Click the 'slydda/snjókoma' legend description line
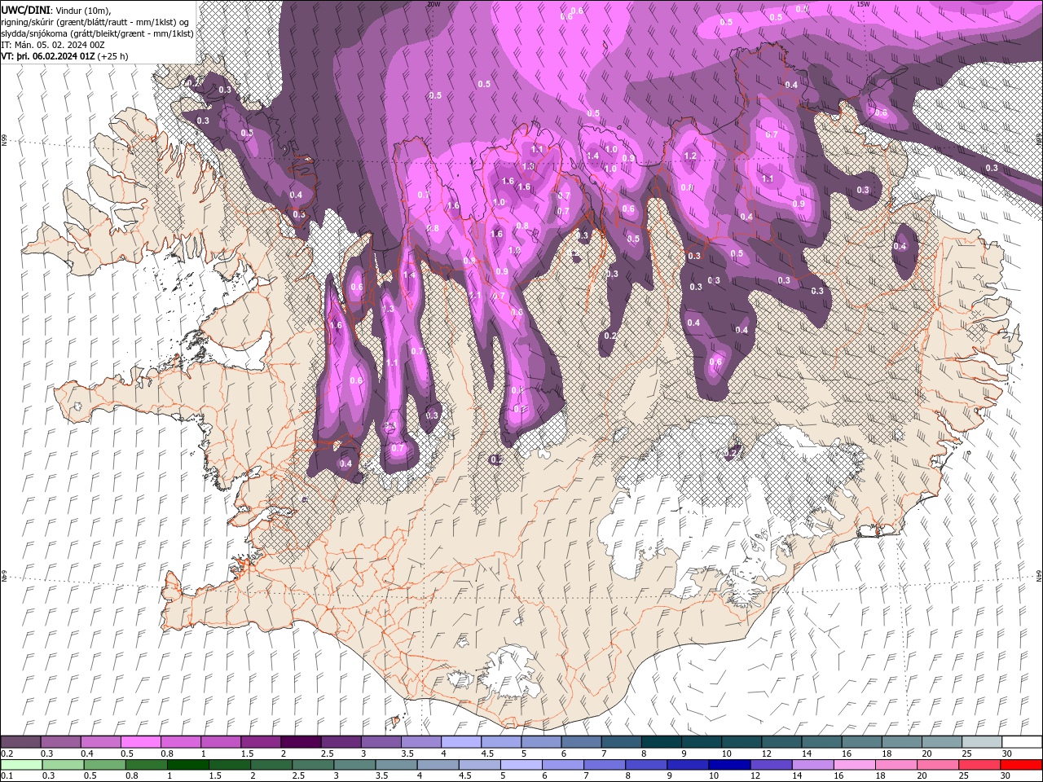Viewport: 1043px width, 782px height. pos(97,33)
